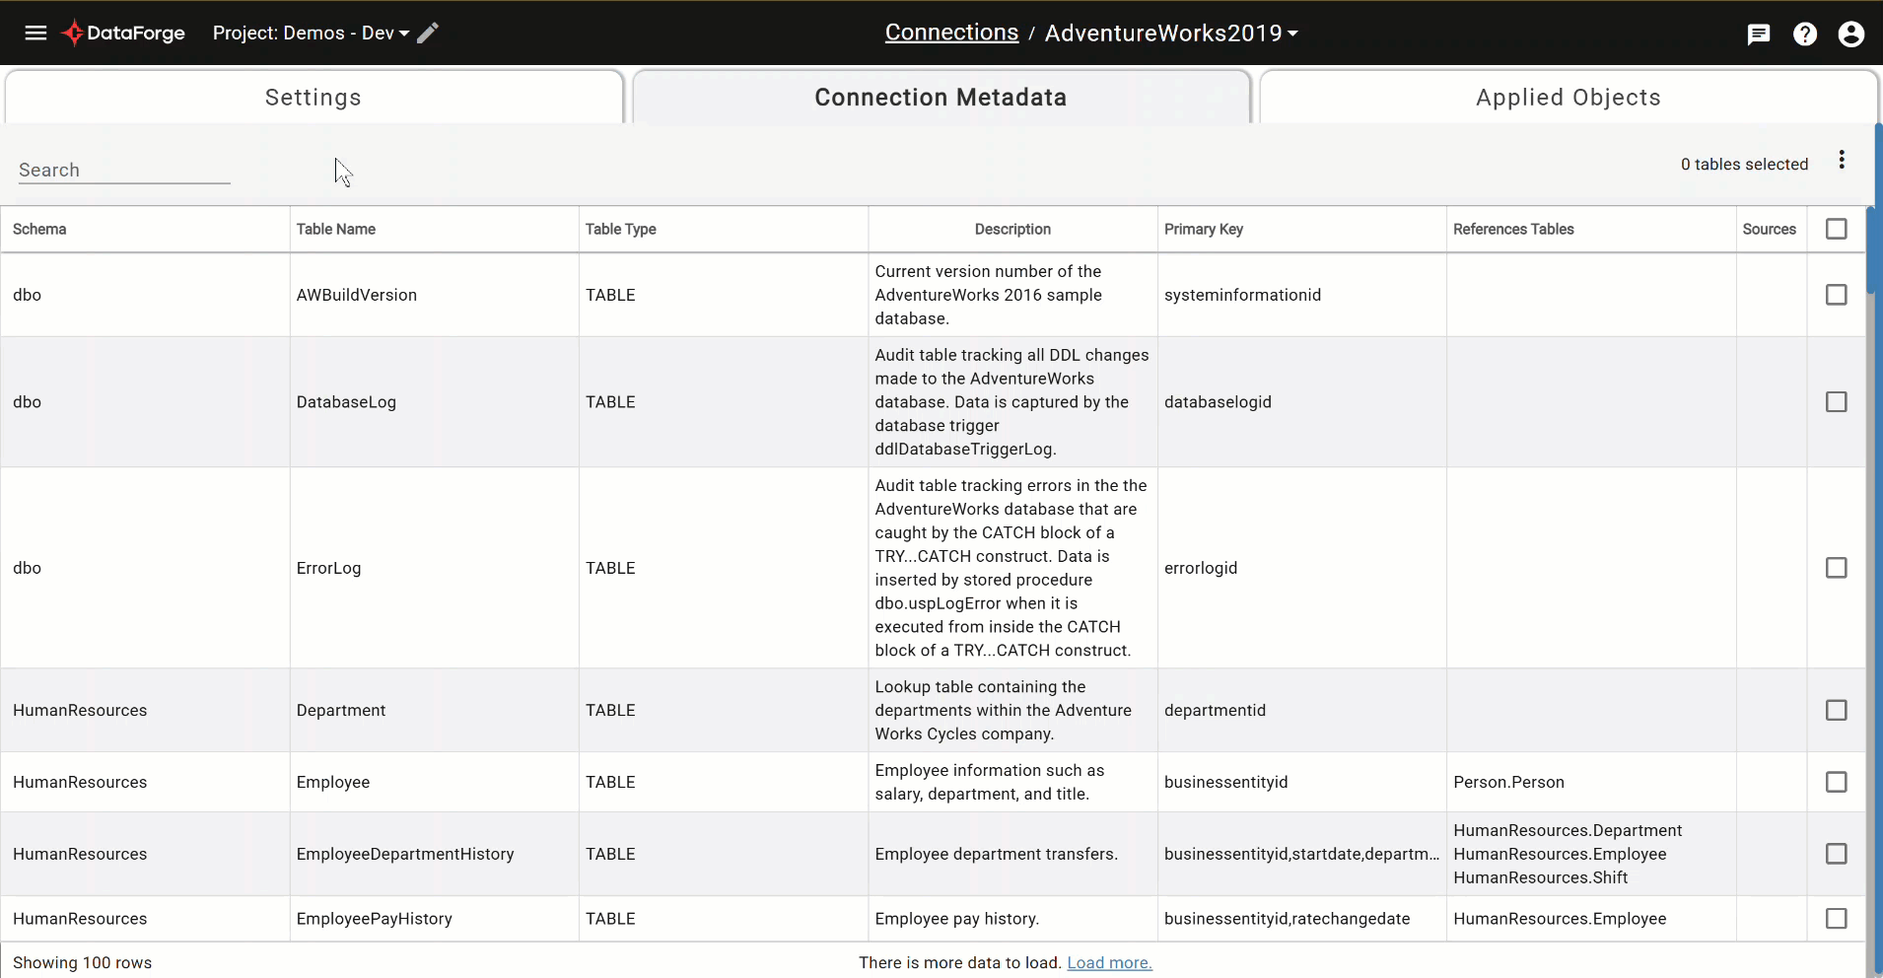Switch to the Settings tab
This screenshot has width=1883, height=978.
pos(314,97)
